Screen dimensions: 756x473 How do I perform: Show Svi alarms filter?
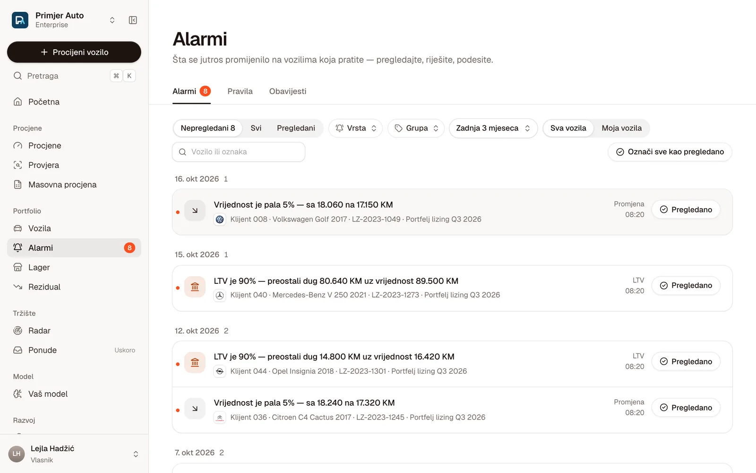(256, 128)
